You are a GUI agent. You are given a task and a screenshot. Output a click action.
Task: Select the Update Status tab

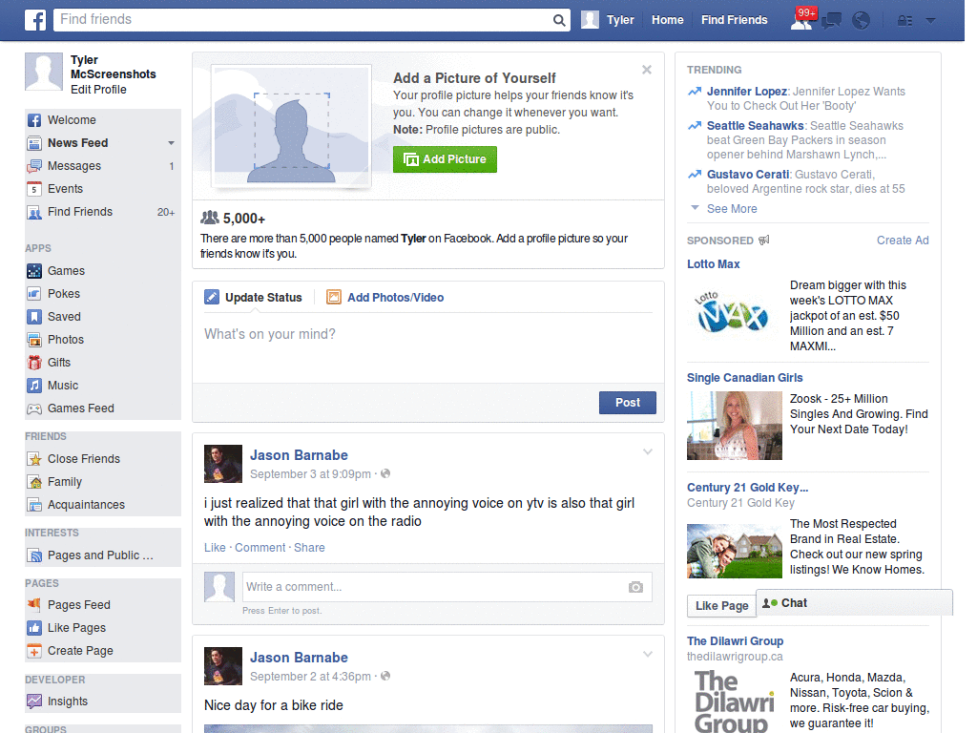point(253,298)
